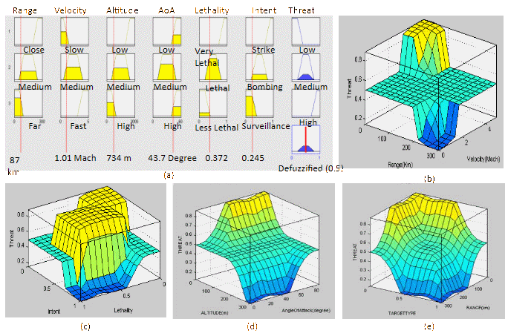Click the red input line in Lethality column
The image size is (505, 336).
pos(209,84)
